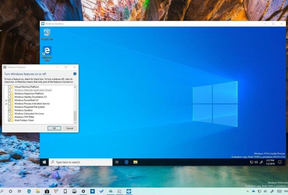This screenshot has height=195, width=288.
Task: Uncheck the Work Folders Client checkbox
Action: tap(9, 120)
